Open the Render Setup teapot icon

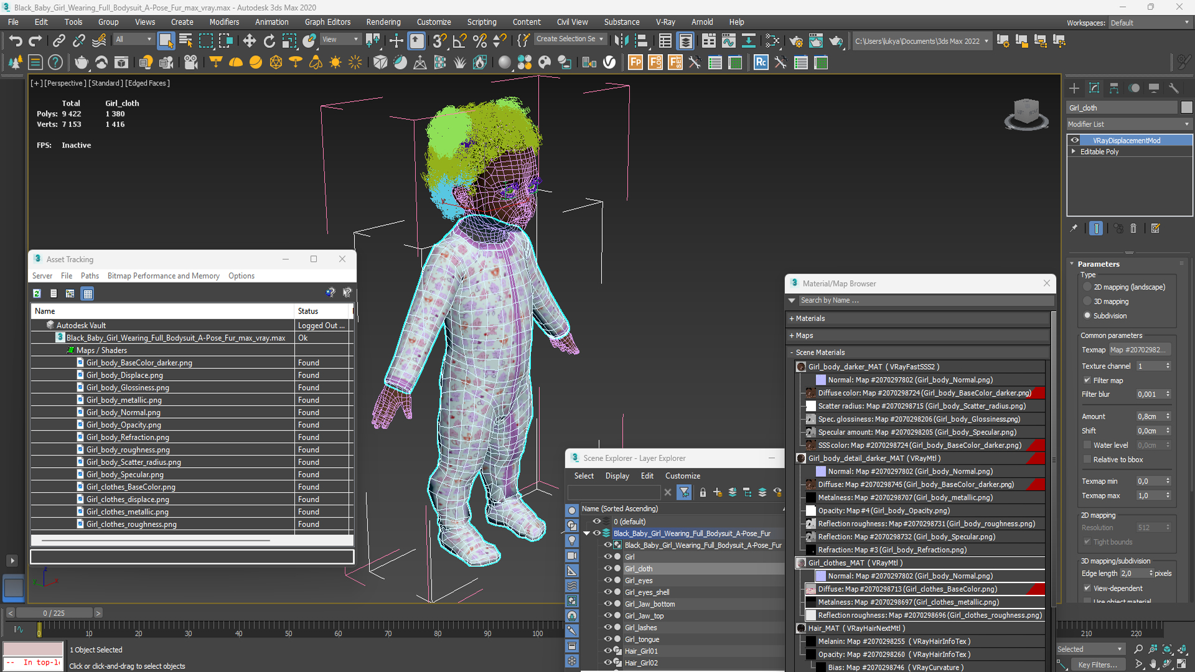point(795,41)
